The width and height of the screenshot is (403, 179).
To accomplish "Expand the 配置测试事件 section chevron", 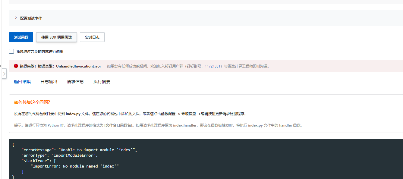I will [x=16, y=18].
